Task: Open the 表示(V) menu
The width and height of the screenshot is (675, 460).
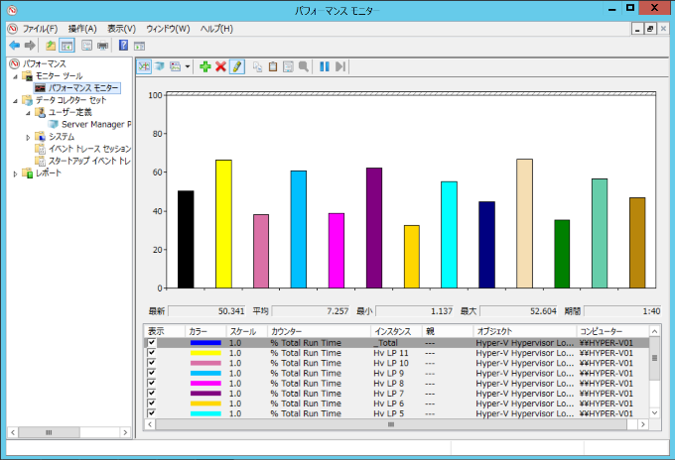Action: point(121,29)
